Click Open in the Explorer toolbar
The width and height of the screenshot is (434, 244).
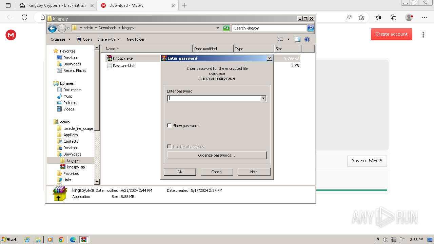[84, 39]
